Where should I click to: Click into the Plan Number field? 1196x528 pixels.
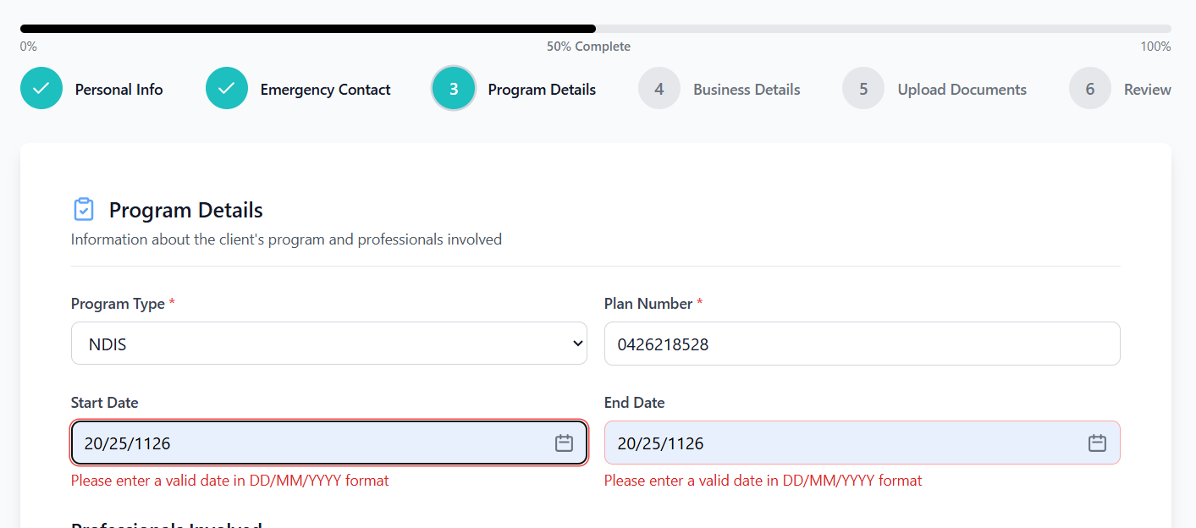tap(862, 344)
